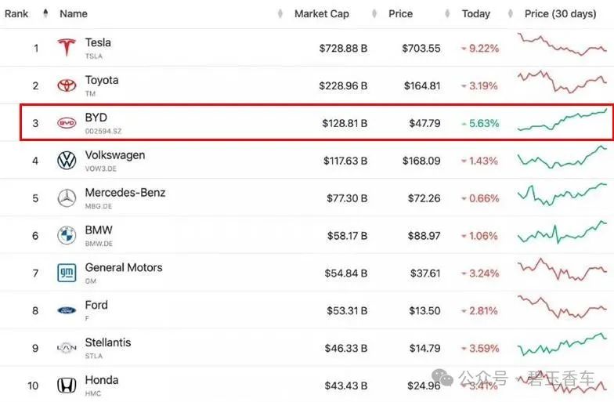Open the Volkswagen company name link
This screenshot has height=402, width=614.
click(114, 155)
